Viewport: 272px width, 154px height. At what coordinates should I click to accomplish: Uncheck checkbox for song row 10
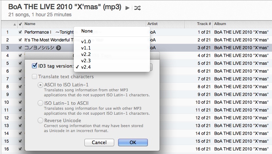click(x=20, y=102)
